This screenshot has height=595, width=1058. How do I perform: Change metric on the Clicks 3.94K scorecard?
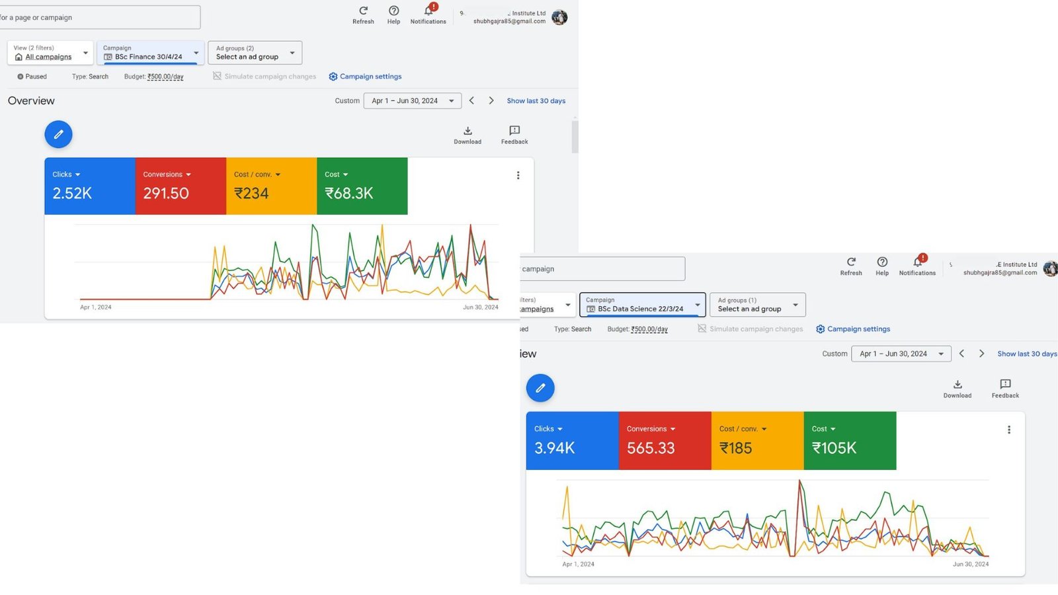pos(548,429)
